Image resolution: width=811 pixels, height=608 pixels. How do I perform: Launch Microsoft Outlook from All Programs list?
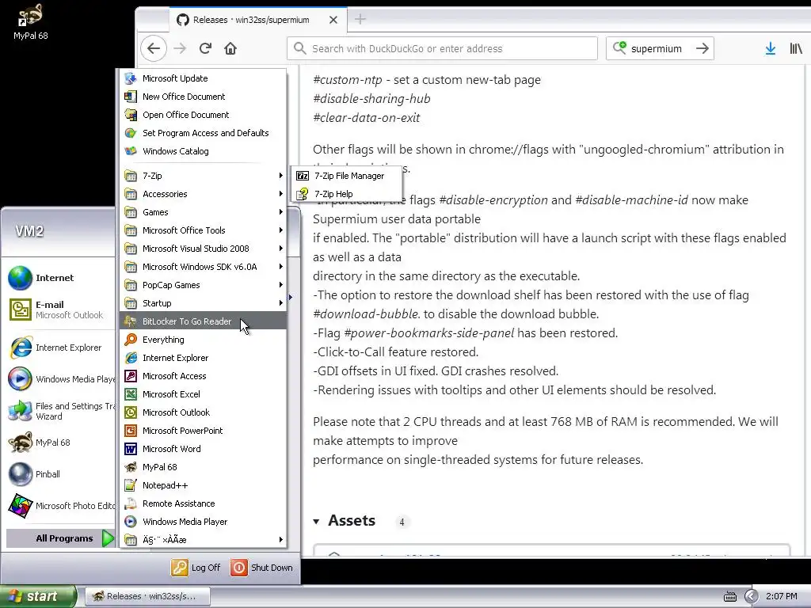204,412
